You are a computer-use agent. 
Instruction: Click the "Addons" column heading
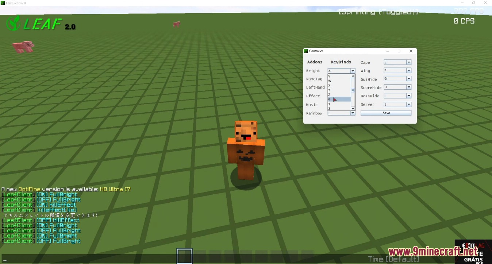click(315, 62)
